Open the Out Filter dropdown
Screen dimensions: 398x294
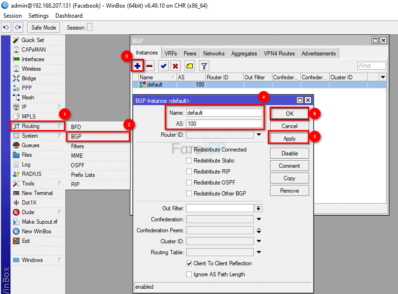(x=259, y=208)
